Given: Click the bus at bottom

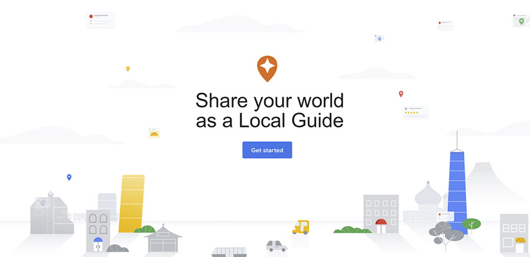Looking at the screenshot, I should (x=229, y=252).
